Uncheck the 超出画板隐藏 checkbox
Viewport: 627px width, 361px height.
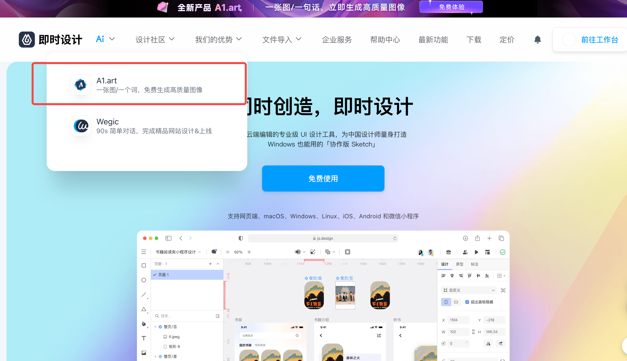pyautogui.click(x=467, y=302)
